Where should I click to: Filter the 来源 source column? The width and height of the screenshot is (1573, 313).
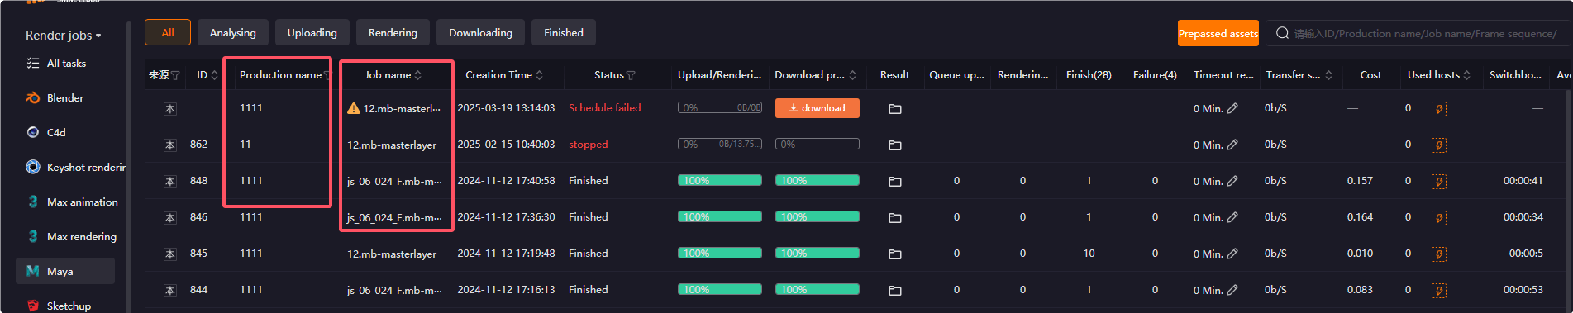(x=175, y=75)
